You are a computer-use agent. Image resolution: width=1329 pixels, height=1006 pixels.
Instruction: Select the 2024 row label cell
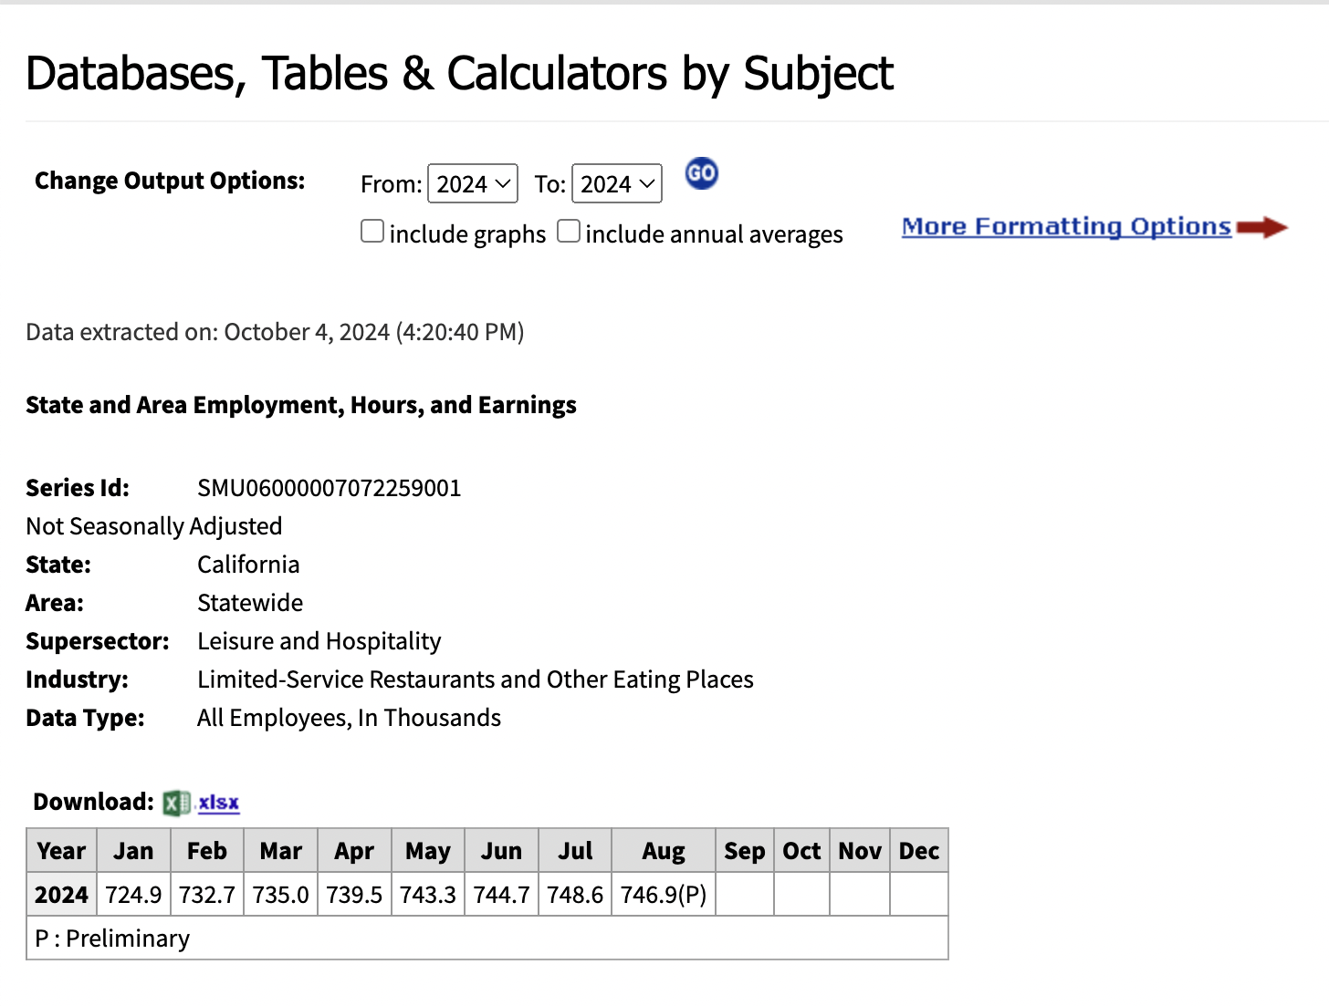click(x=61, y=895)
